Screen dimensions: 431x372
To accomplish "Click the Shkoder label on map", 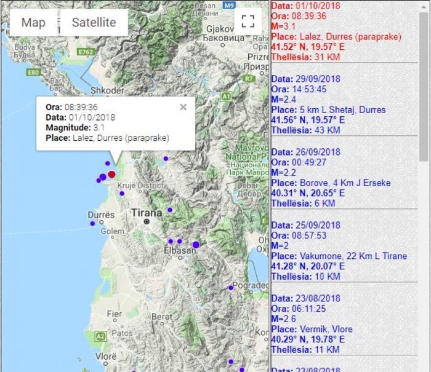I will pyautogui.click(x=107, y=90).
